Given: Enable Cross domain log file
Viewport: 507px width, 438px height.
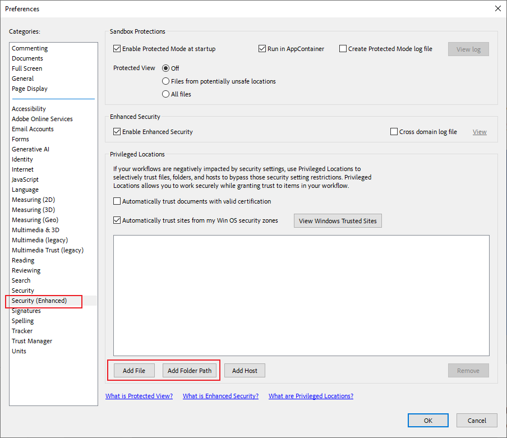Looking at the screenshot, I should 394,132.
